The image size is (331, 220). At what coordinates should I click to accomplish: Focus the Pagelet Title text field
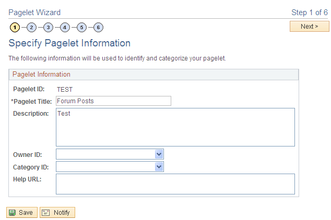click(113, 101)
